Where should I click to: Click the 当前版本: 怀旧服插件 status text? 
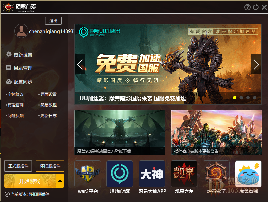coord(30,194)
